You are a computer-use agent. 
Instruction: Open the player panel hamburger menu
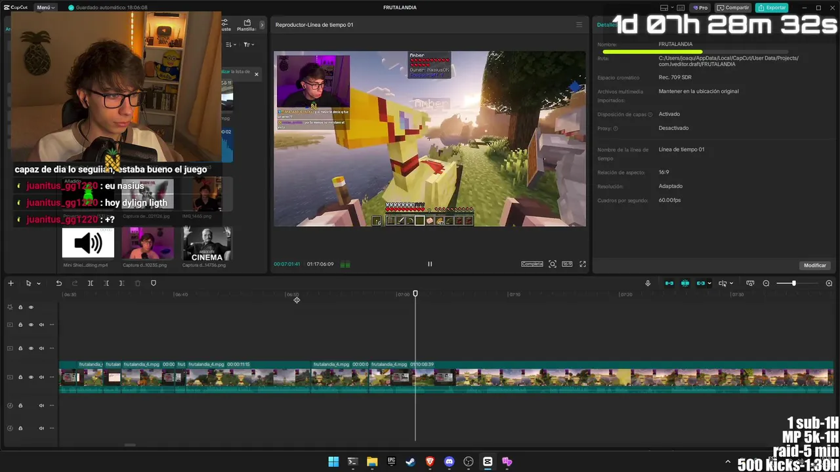tap(579, 25)
